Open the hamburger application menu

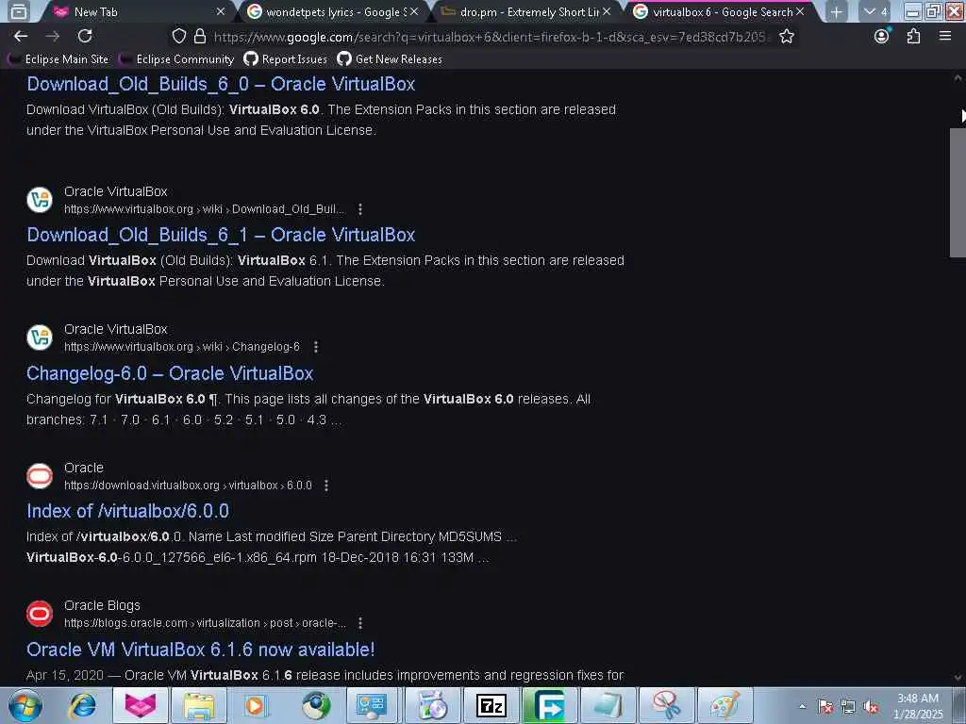(945, 37)
